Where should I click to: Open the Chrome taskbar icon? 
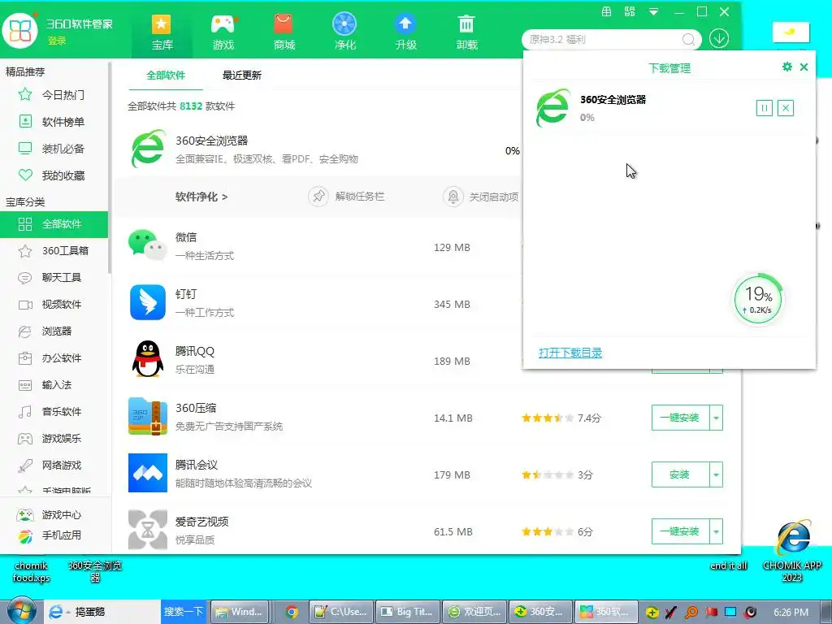click(292, 612)
